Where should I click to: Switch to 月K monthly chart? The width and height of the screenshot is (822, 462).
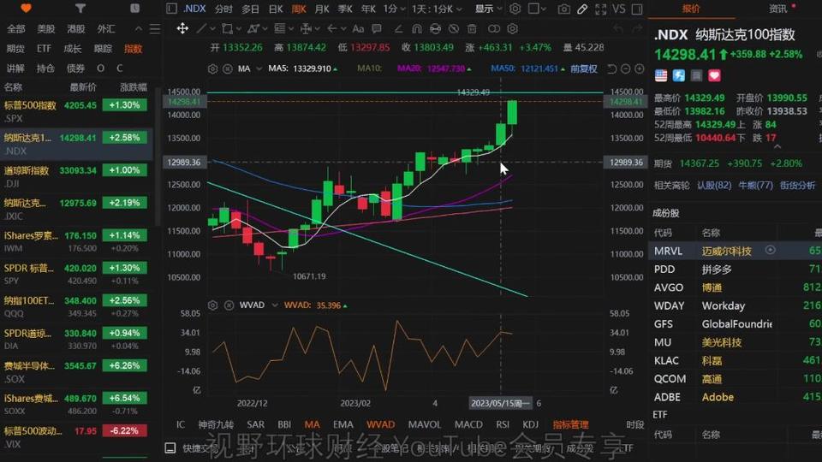click(x=322, y=9)
